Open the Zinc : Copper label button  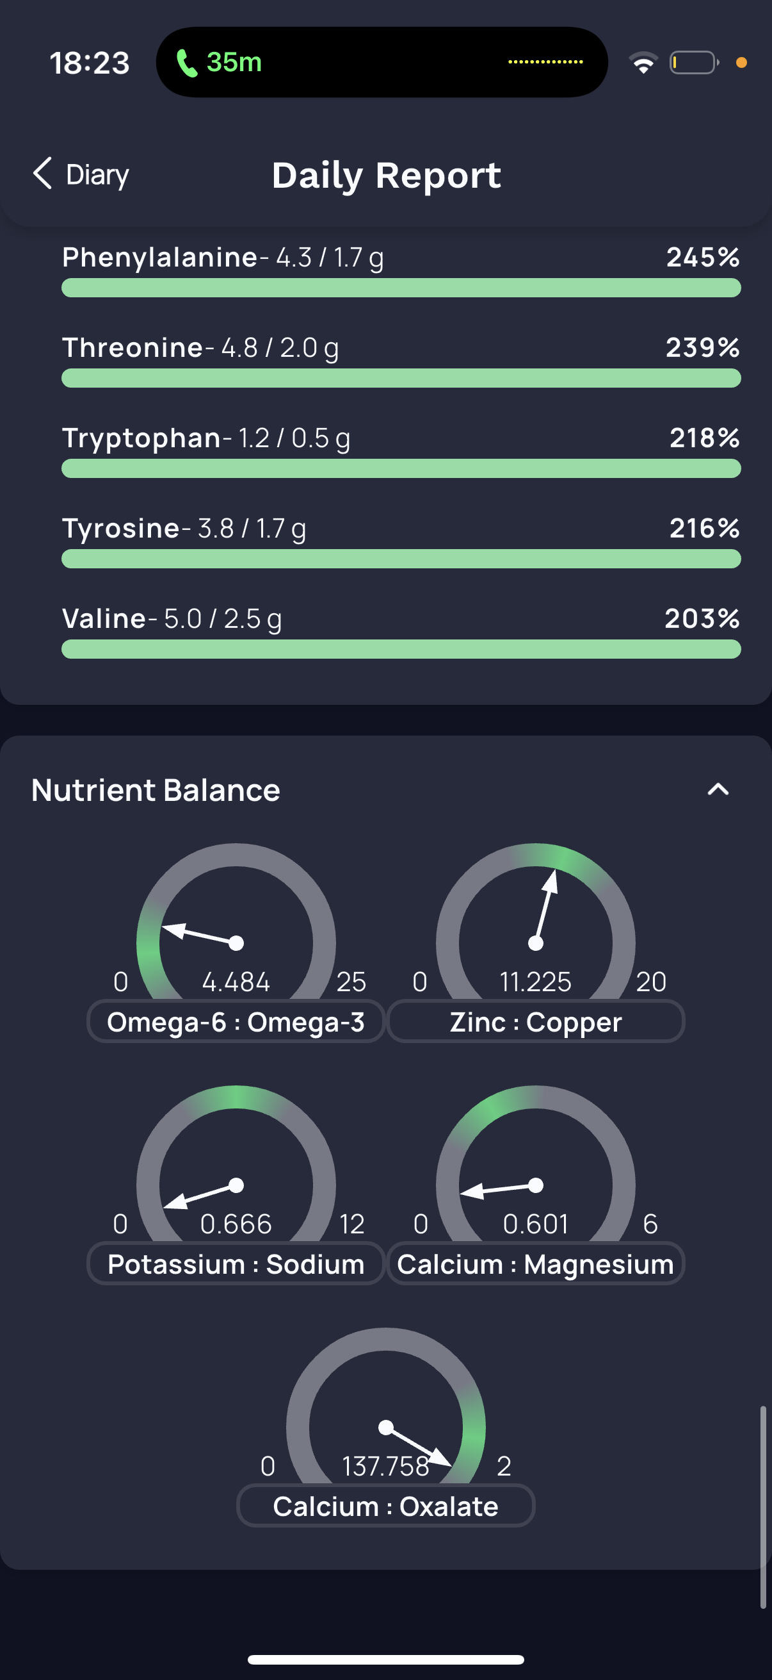pos(536,1022)
